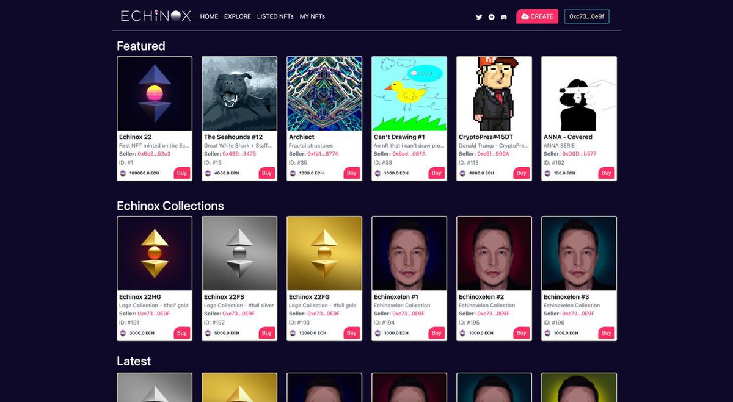733x402 pixels.
Task: Open MY NFTs page
Action: pos(312,16)
